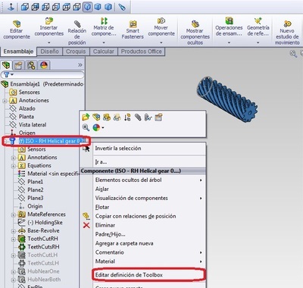
Task: Start Nuevo estudio de movimiento
Action: [287, 33]
